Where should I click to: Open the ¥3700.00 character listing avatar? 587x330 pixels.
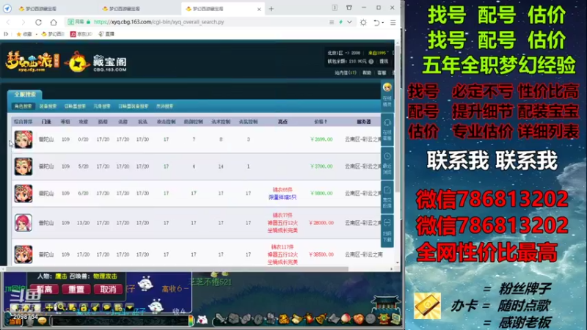click(x=23, y=166)
